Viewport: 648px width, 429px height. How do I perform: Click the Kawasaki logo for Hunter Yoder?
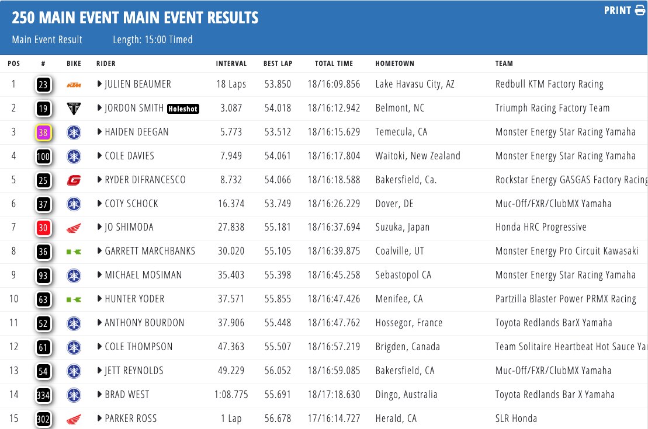point(74,299)
